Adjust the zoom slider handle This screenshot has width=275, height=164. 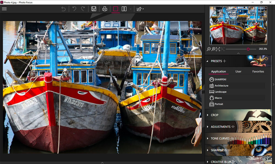pos(248,49)
